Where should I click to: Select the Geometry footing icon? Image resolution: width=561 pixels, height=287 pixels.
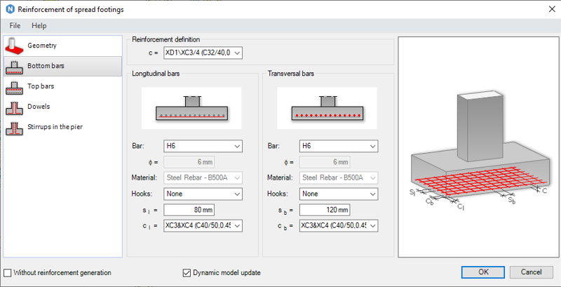[14, 46]
